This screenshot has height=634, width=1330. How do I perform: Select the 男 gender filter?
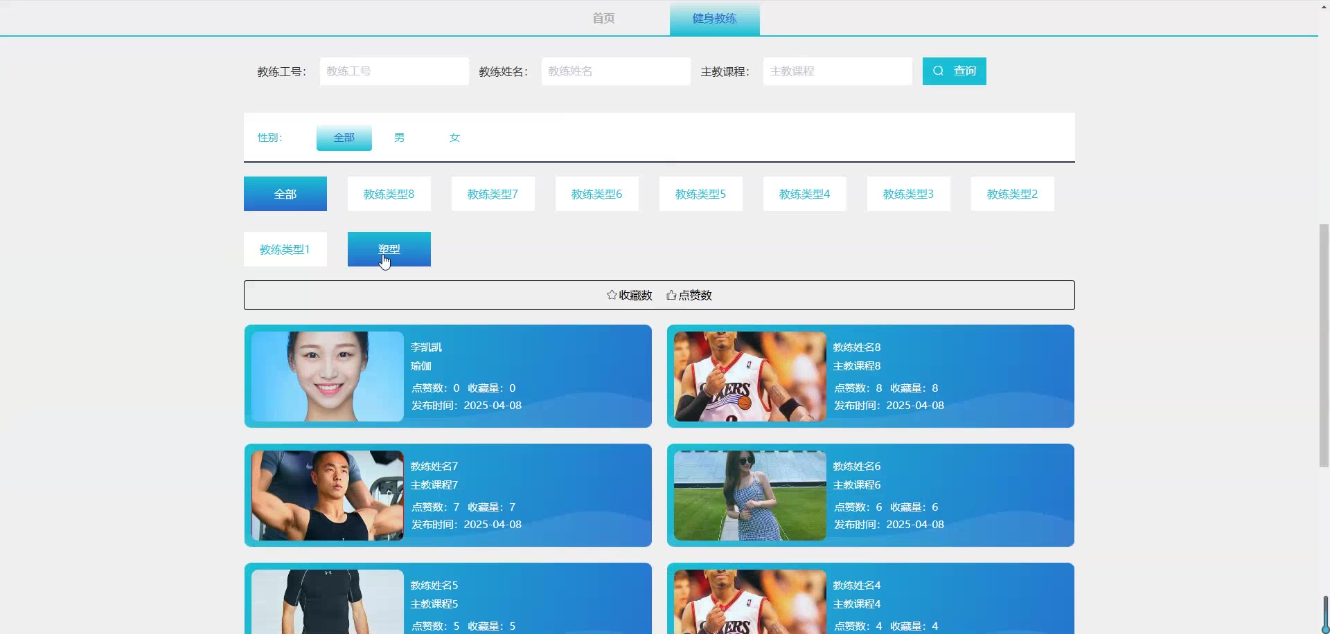[x=399, y=138]
